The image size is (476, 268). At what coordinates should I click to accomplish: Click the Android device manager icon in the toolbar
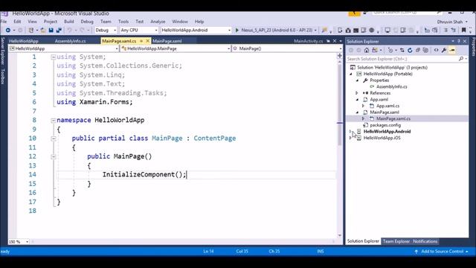340,30
